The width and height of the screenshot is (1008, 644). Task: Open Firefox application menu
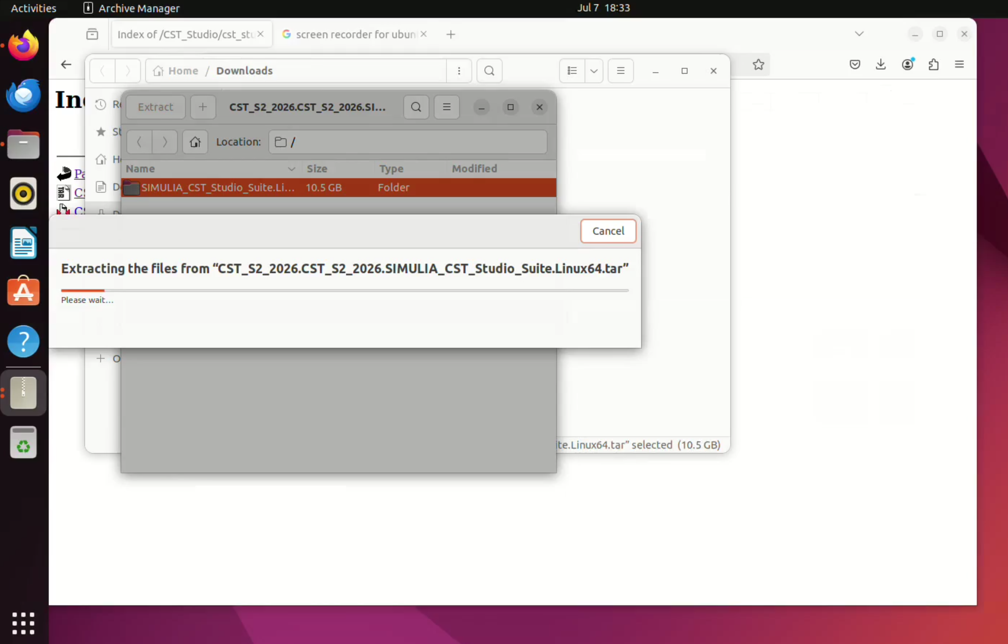[959, 65]
